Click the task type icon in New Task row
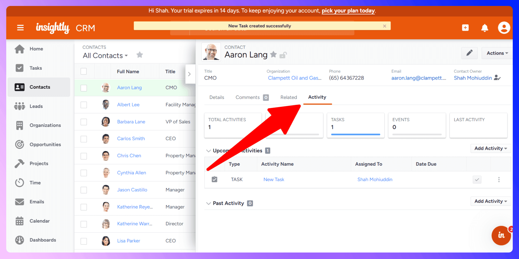519x259 pixels. tap(214, 179)
